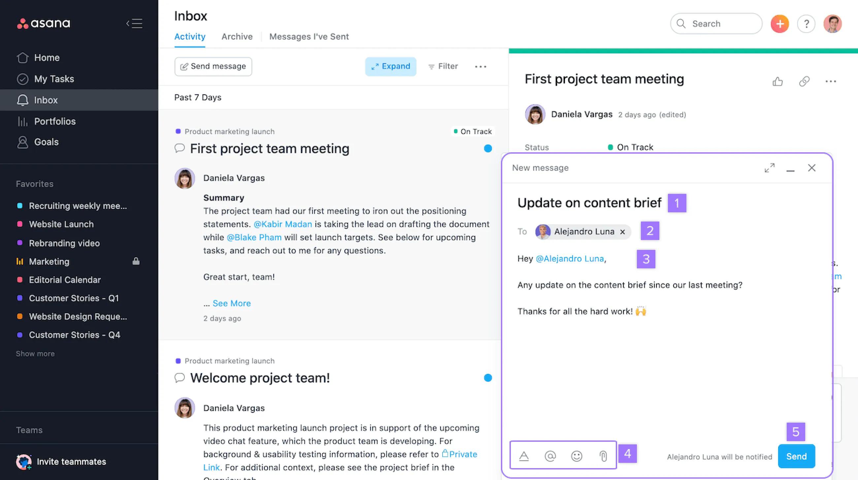Screen dimensions: 858x480
Task: Collapse the left sidebar navigation
Action: [135, 23]
